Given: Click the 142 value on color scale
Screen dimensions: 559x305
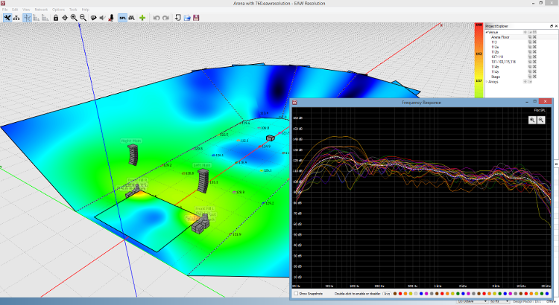Looking at the screenshot, I should click(479, 54).
